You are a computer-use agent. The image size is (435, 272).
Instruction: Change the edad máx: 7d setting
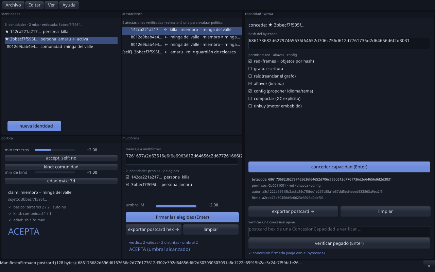61,181
